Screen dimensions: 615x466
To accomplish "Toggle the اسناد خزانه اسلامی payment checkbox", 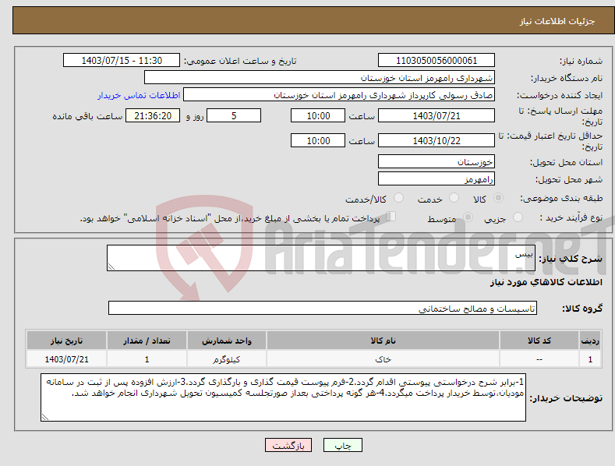I will (391, 217).
